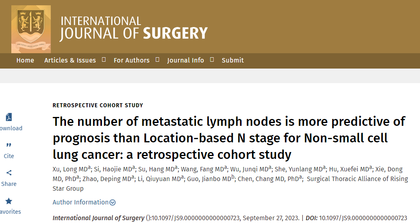Click the International Journal of Surgery crest logo
Image resolution: width=420 pixels, height=223 pixels.
click(x=31, y=29)
